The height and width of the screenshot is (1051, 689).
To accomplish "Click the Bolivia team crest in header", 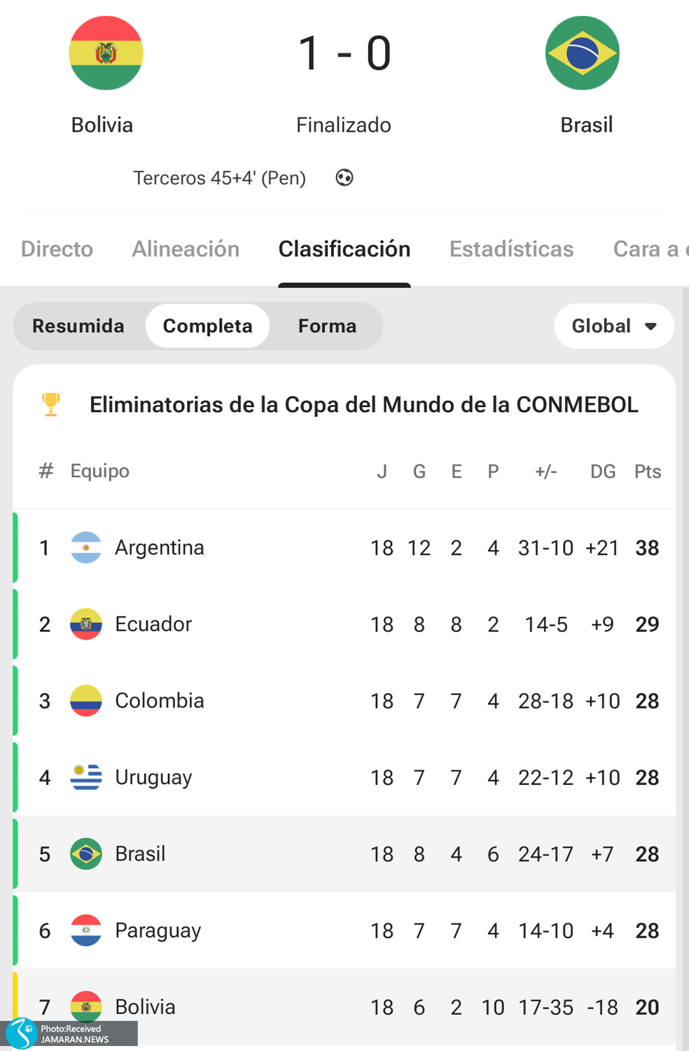I will tap(106, 53).
